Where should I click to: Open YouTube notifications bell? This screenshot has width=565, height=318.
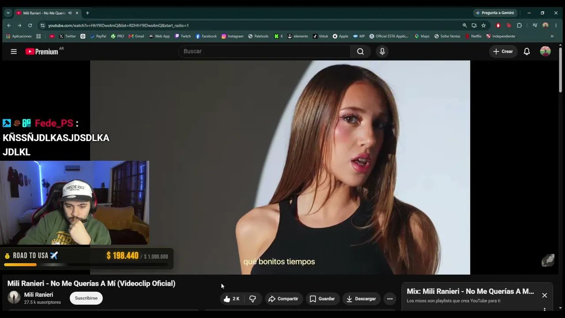click(527, 52)
